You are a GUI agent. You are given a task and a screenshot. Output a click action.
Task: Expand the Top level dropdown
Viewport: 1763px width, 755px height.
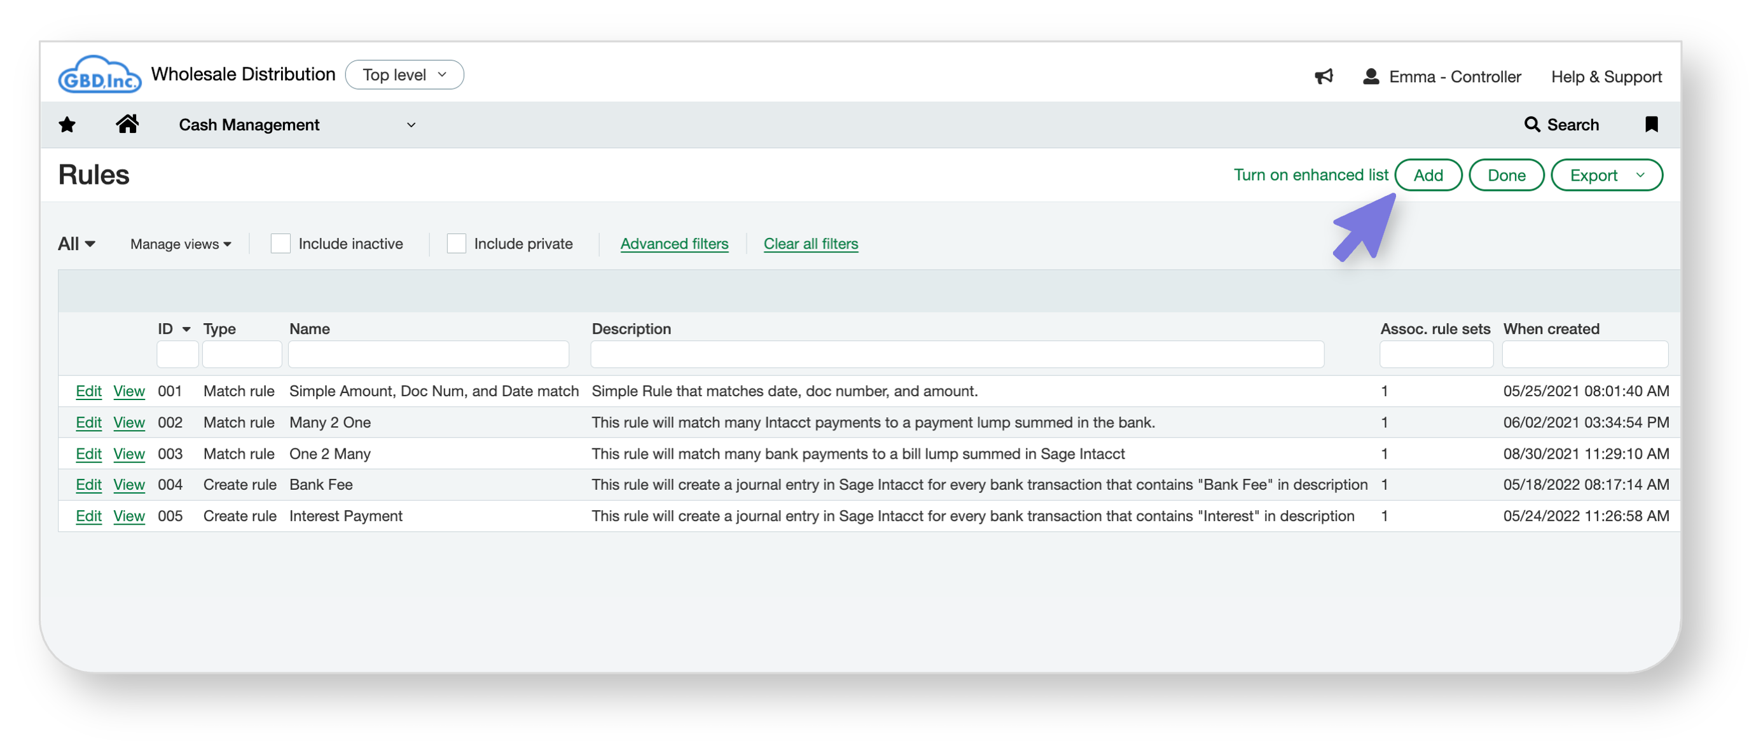tap(404, 74)
